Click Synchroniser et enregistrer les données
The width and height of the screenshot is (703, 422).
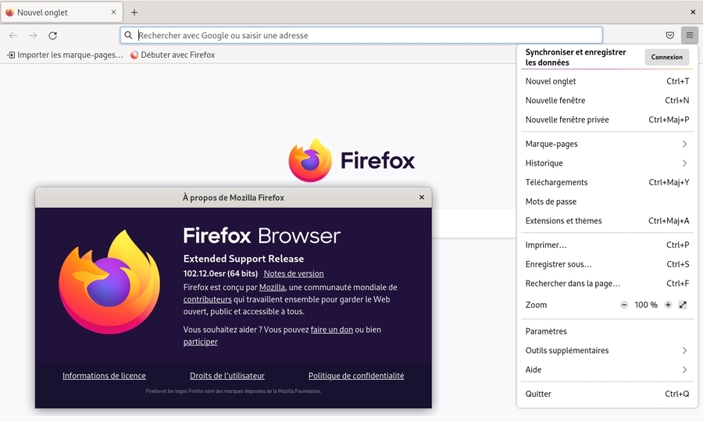point(576,57)
